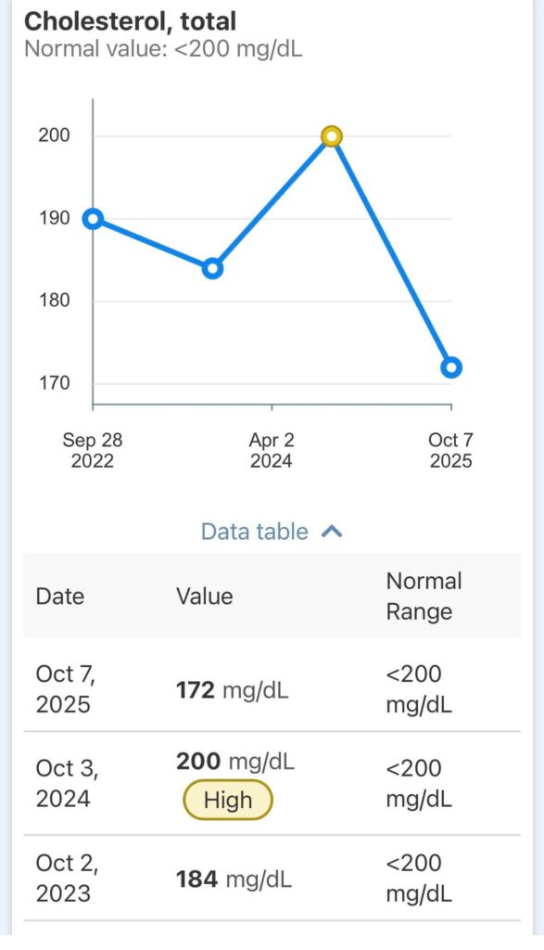544x950 pixels.
Task: Select the highlighted 200 mg/dL data point
Action: pos(331,135)
